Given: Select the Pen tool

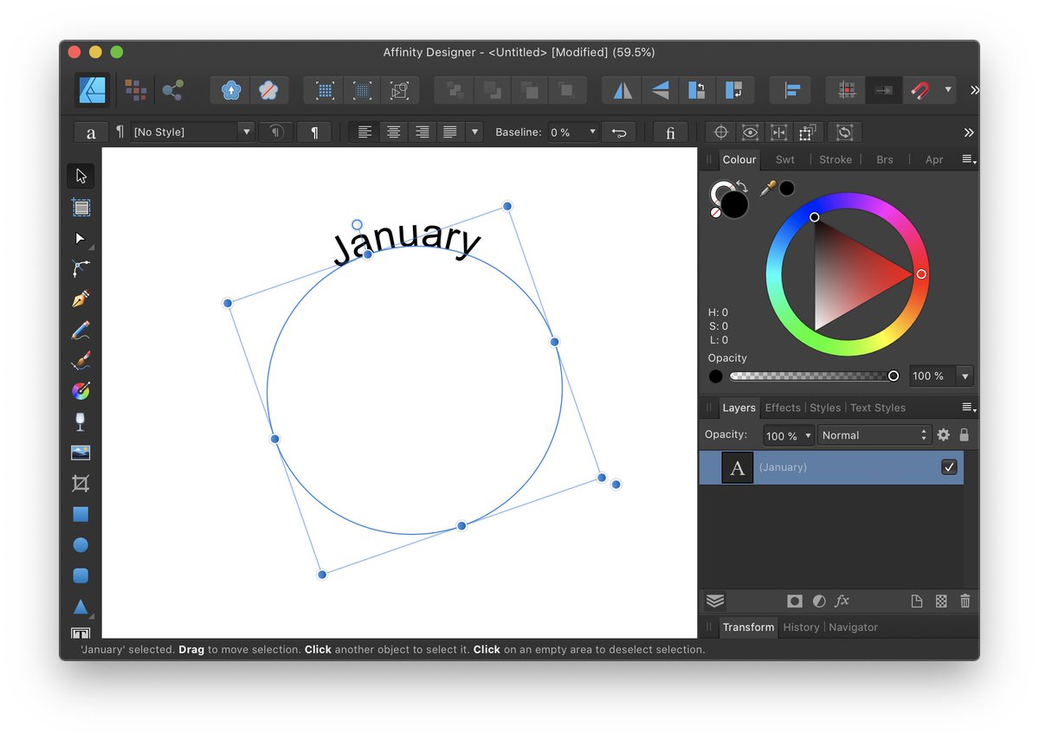Looking at the screenshot, I should [81, 299].
